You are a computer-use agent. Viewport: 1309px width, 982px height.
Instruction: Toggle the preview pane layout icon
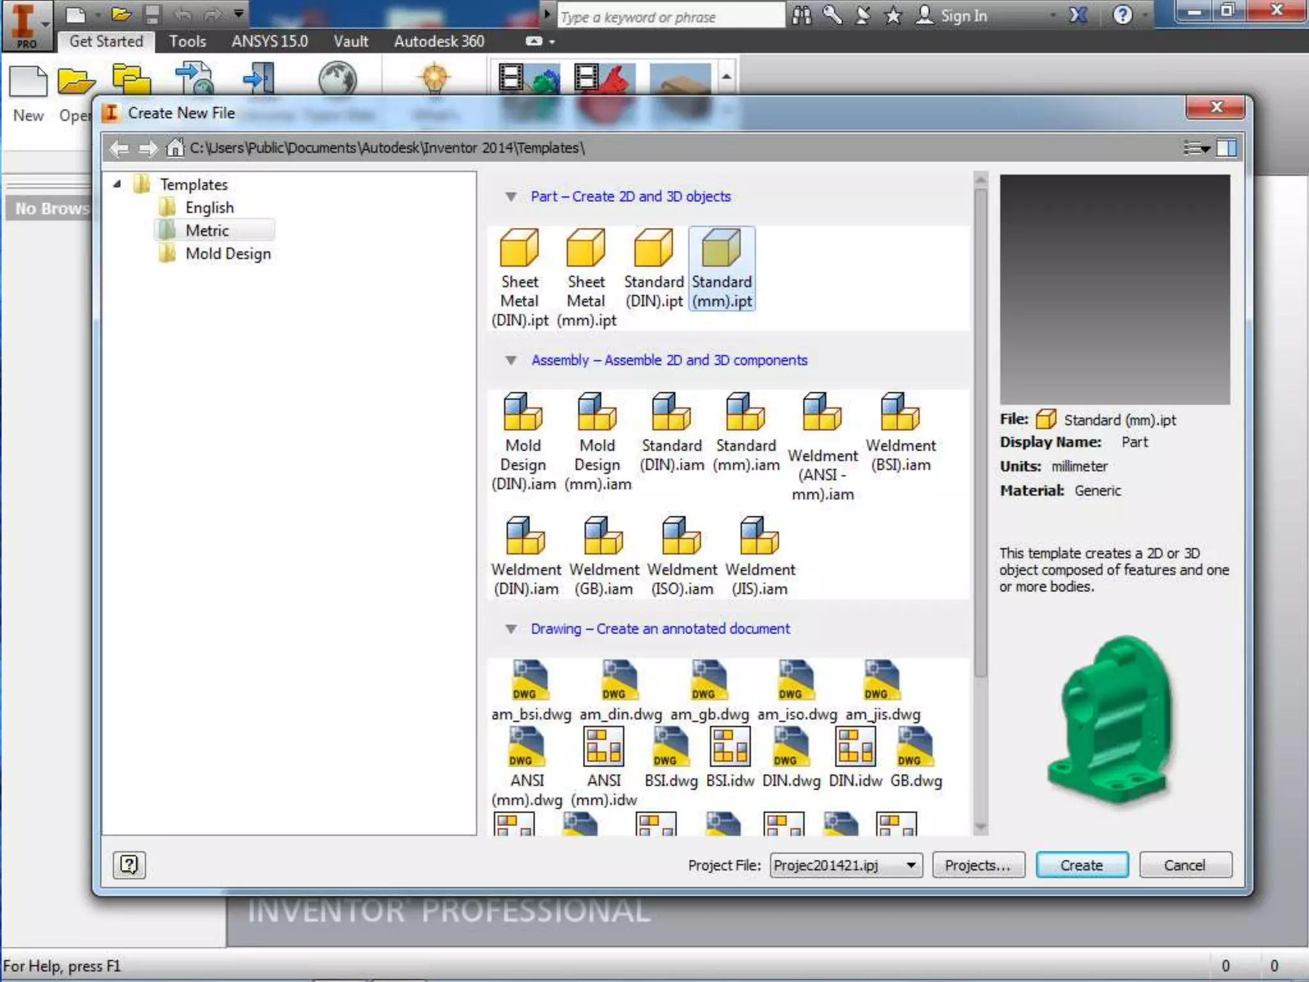pyautogui.click(x=1227, y=148)
